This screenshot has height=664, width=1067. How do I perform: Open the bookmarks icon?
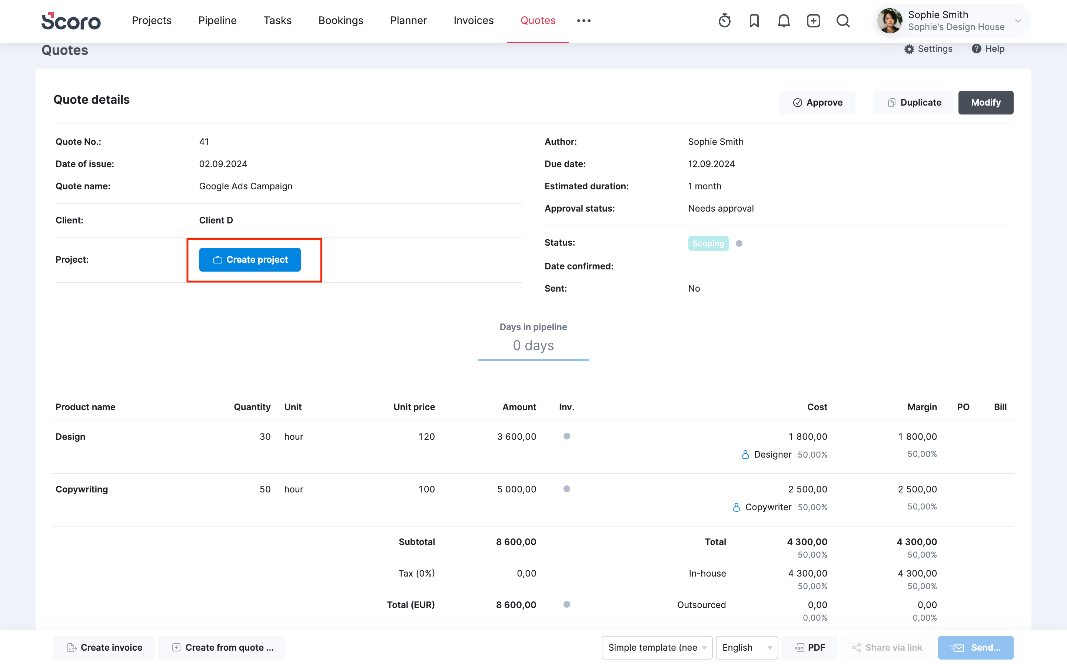click(x=754, y=21)
